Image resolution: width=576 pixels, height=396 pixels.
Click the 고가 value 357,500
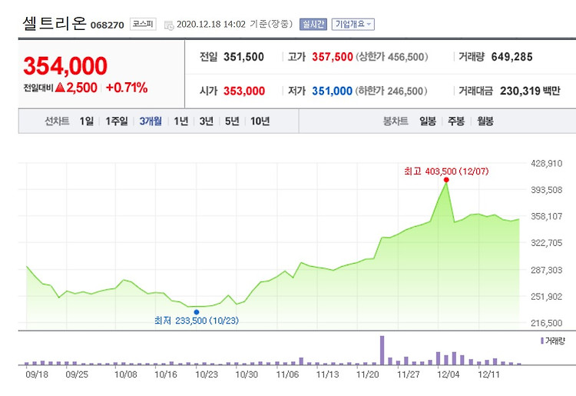point(333,57)
